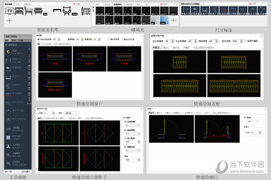Choose the horizontal lines fill pattern, top row

pos(155,11)
